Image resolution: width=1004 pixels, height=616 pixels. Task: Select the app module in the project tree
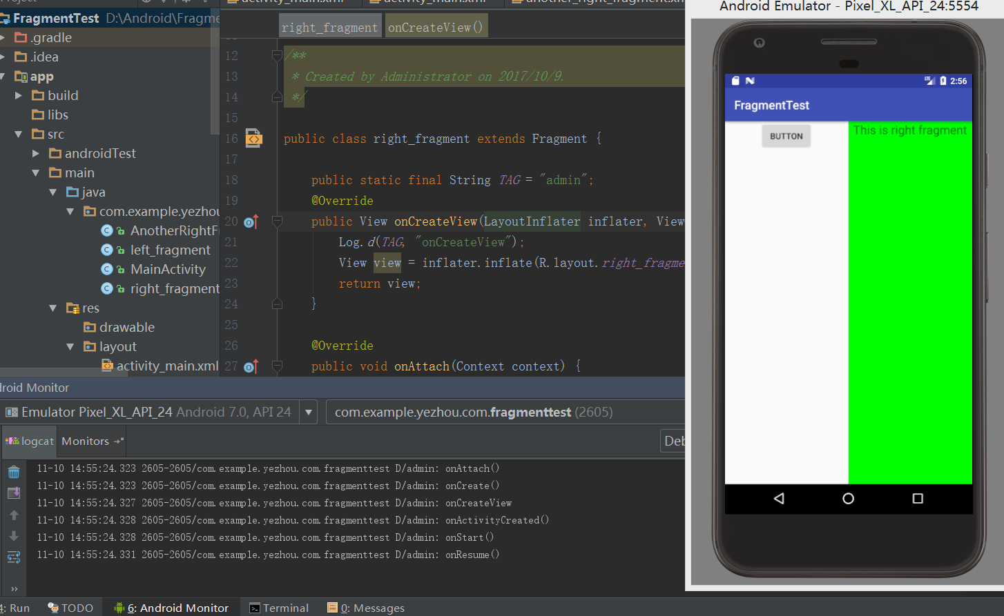pos(41,76)
